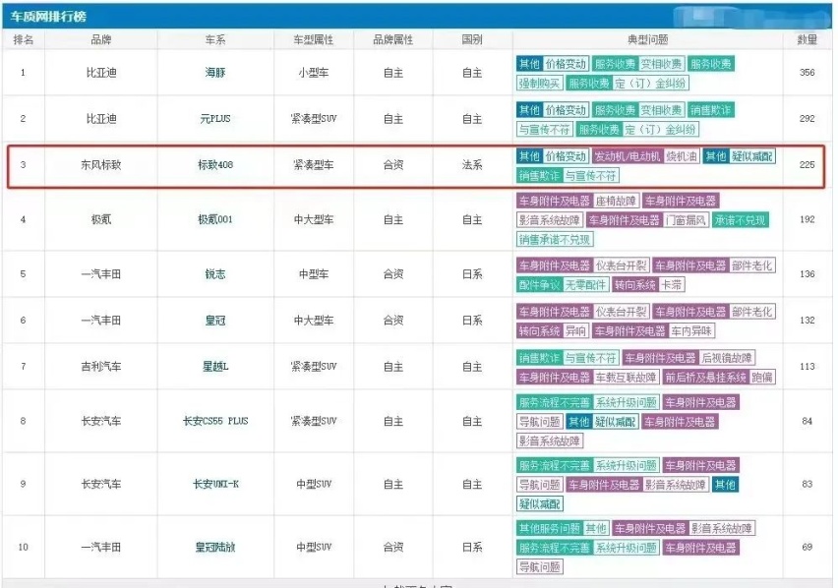Click the 皇冠 series link in rank 6
Viewport: 838px width, 588px height.
tap(215, 321)
